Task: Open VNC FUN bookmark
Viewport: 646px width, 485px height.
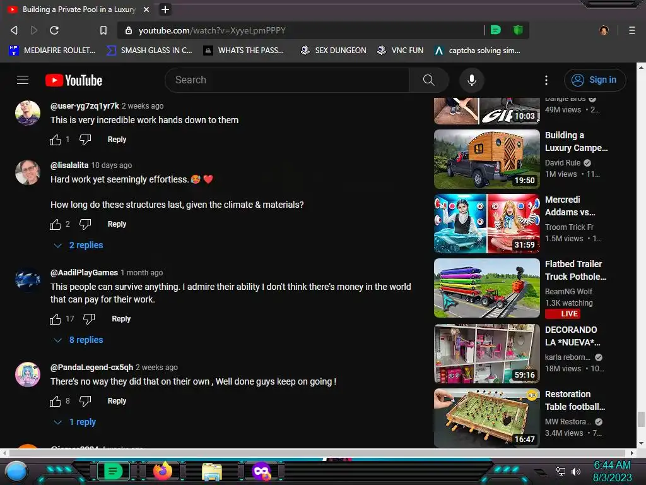Action: [x=401, y=51]
